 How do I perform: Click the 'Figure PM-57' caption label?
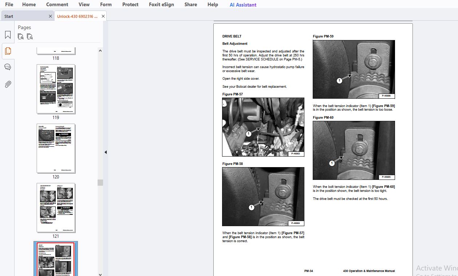pyautogui.click(x=233, y=94)
